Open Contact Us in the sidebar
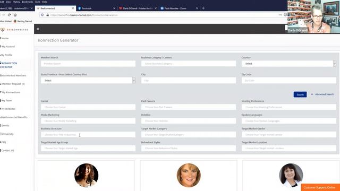Screen dimensions: 340x191 pyautogui.click(x=7, y=151)
